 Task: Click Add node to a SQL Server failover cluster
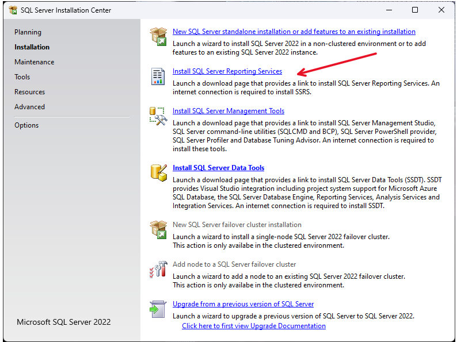[234, 264]
